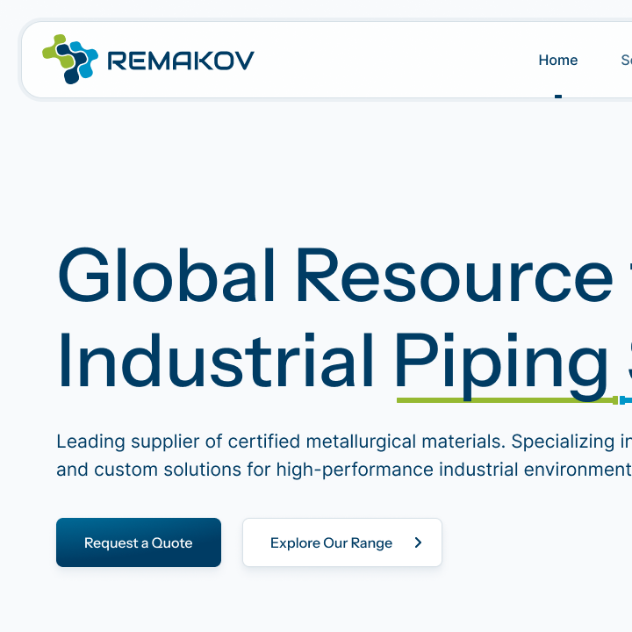Click the REMAKOV wordmark text

[x=180, y=61]
